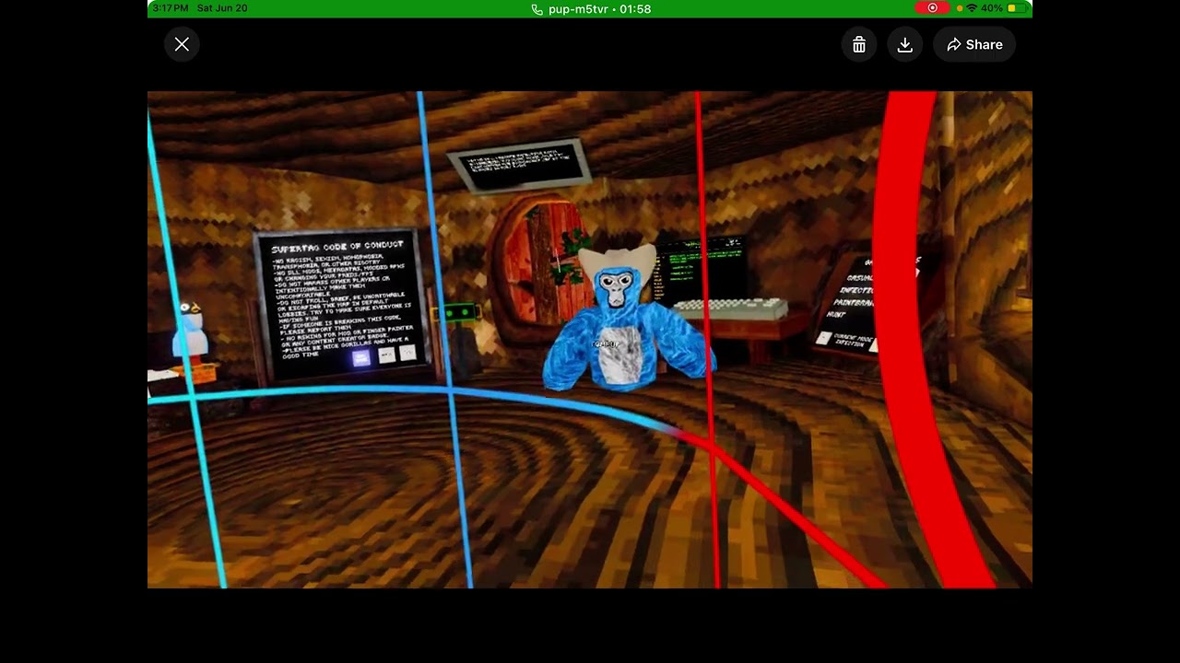Tap the pup-m5tvr call indicator
The width and height of the screenshot is (1180, 663).
[591, 9]
